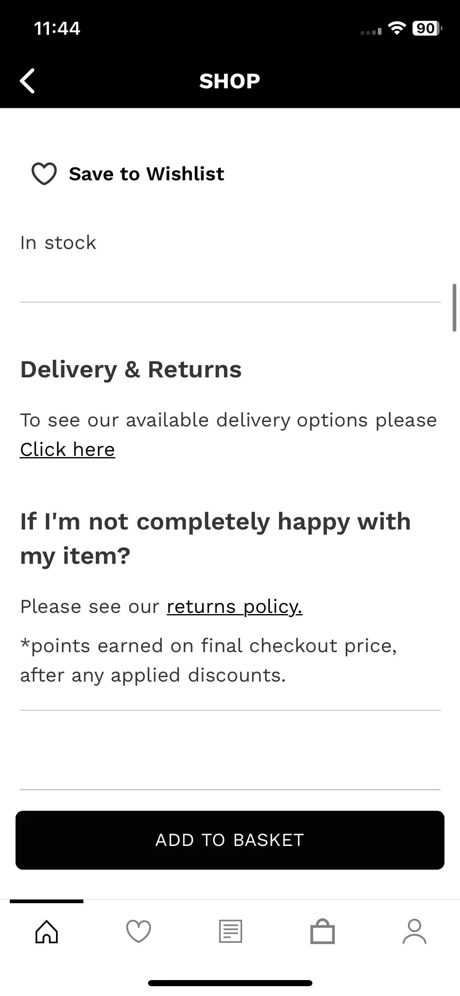
Task: Tap the cellular signal dots in the status bar
Action: pos(371,31)
